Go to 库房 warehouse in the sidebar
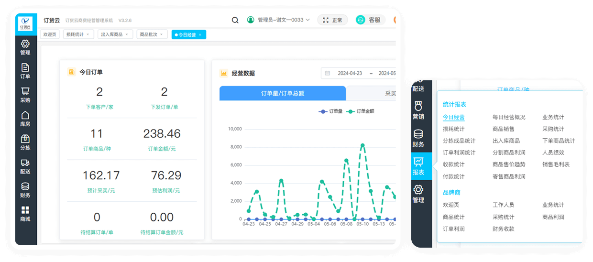 (25, 119)
